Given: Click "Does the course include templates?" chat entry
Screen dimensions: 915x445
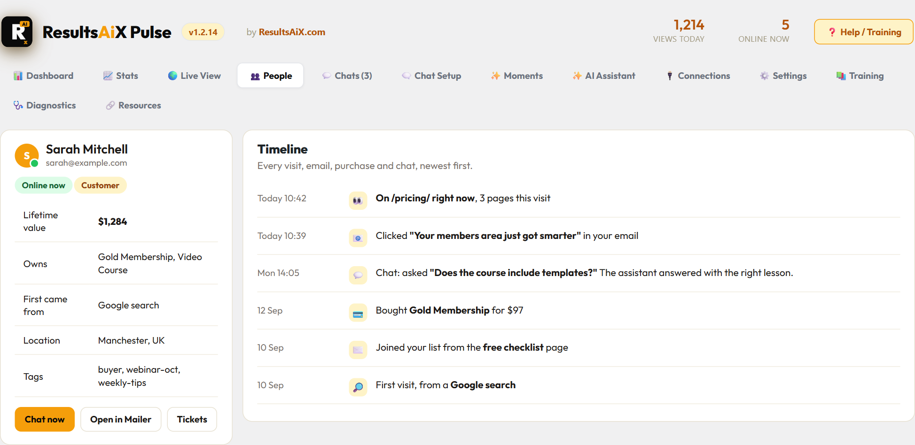Looking at the screenshot, I should 513,273.
